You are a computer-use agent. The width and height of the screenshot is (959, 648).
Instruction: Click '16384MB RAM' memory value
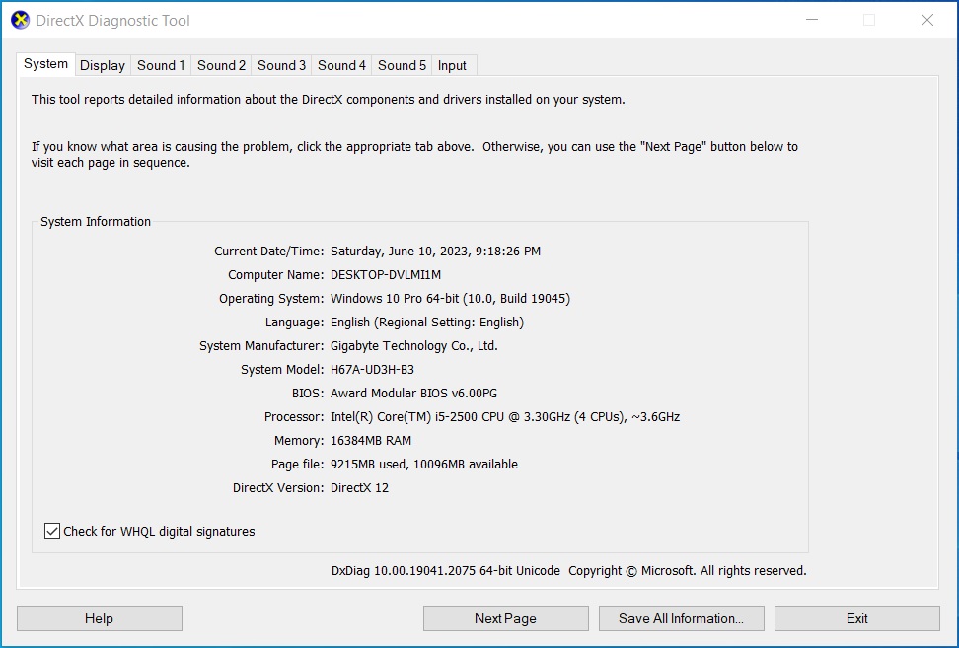(371, 441)
